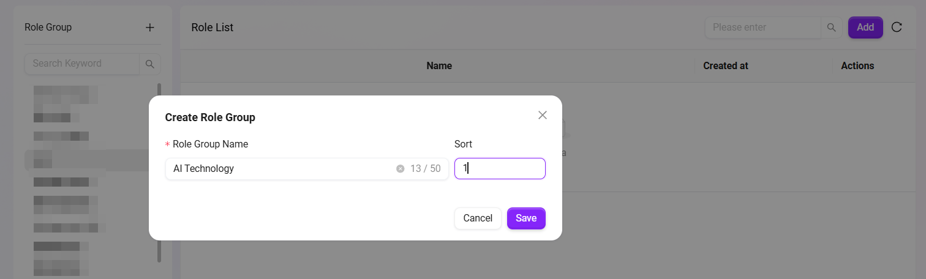Click the Search Keyword magnifier icon
The height and width of the screenshot is (279, 926).
[x=149, y=64]
